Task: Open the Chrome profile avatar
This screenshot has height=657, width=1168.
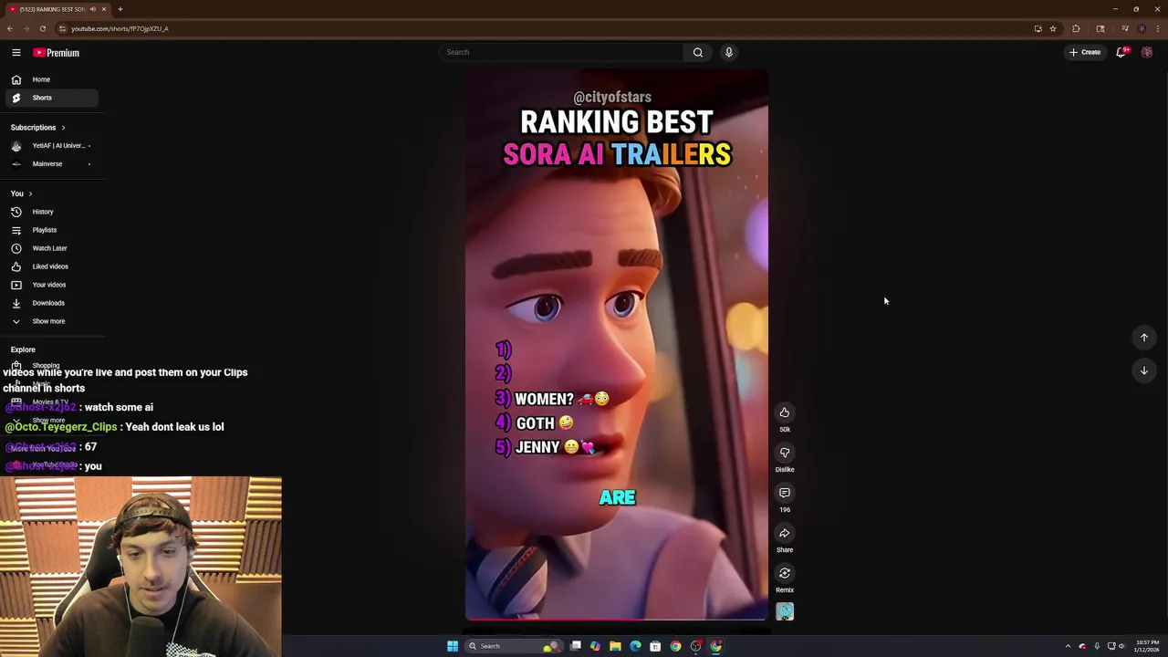Action: coord(1142,28)
